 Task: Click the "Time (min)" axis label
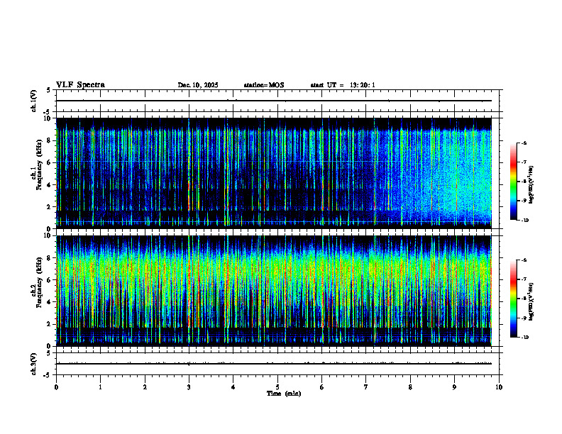tap(284, 394)
